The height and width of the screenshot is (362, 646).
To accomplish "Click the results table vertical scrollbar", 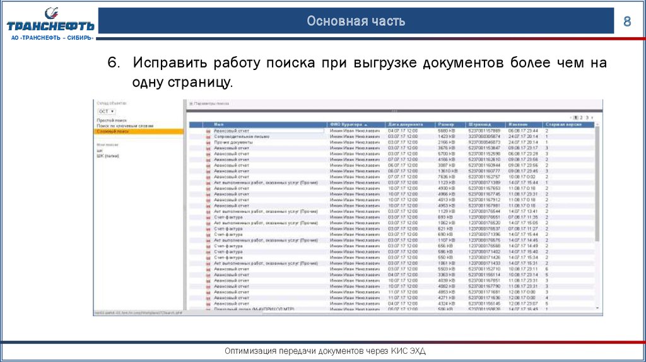I will (597, 184).
